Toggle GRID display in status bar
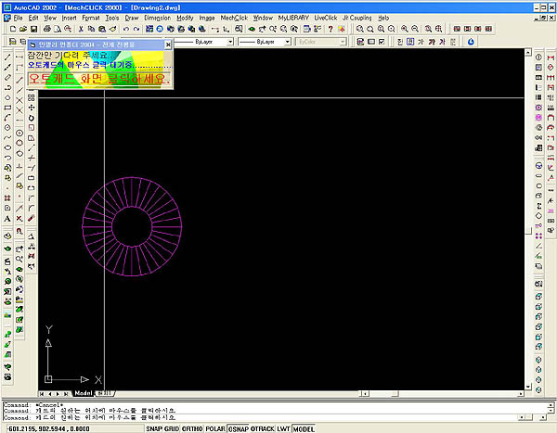This screenshot has height=433, width=557. 172,428
